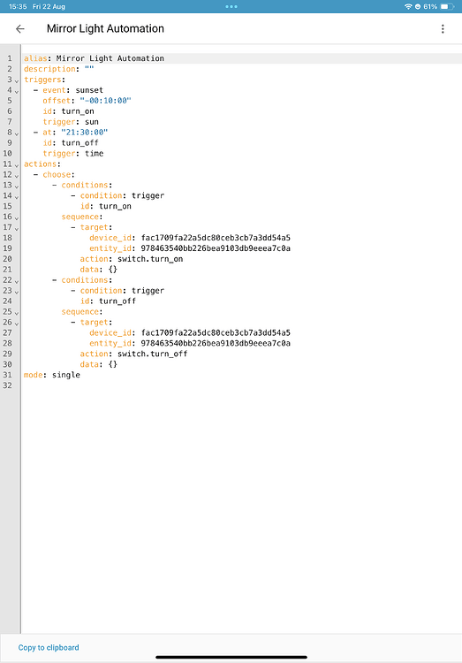Click the 'event: sunset' text
This screenshot has height=663, width=462.
72,90
